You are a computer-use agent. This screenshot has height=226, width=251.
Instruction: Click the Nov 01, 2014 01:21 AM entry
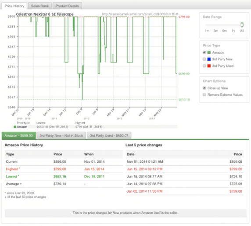(x=145, y=162)
